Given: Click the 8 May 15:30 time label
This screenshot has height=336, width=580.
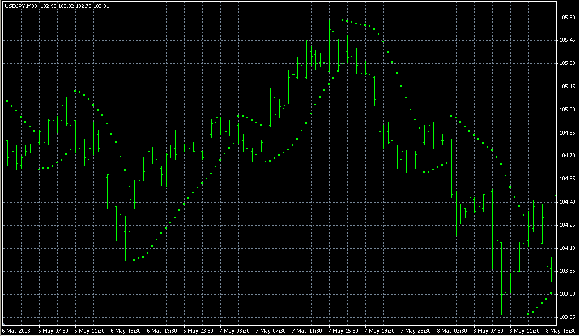Looking at the screenshot, I should 561,330.
